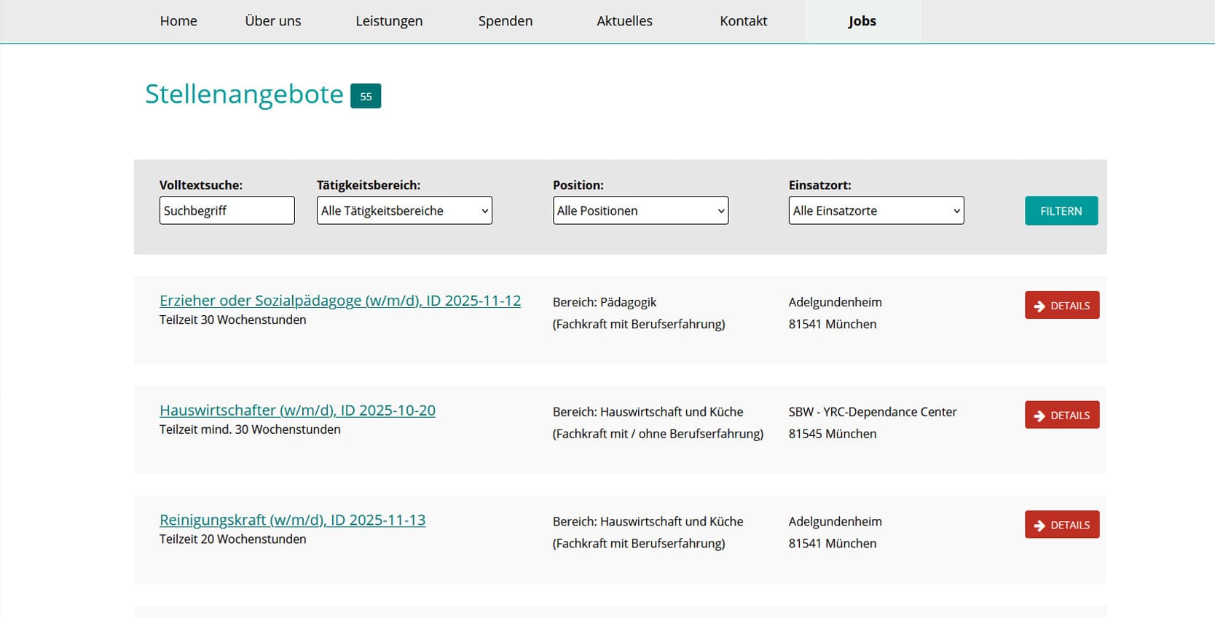This screenshot has height=618, width=1215.
Task: Click the Volltextsuche search field
Action: click(227, 210)
